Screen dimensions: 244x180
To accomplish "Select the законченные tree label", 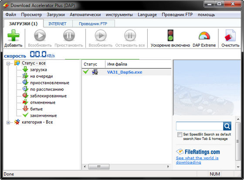I will pyautogui.click(x=44, y=116).
